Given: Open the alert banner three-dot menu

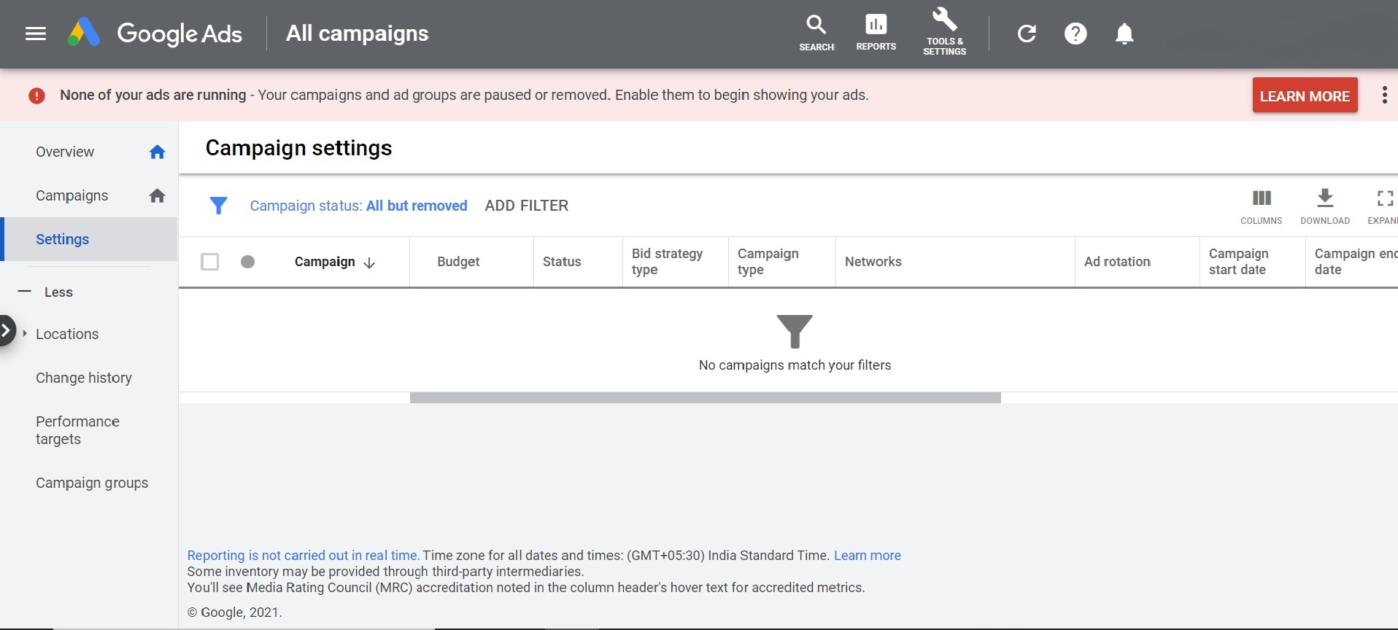Looking at the screenshot, I should pos(1384,96).
